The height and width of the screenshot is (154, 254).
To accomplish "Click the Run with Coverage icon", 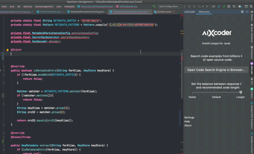I will [x=194, y=6].
